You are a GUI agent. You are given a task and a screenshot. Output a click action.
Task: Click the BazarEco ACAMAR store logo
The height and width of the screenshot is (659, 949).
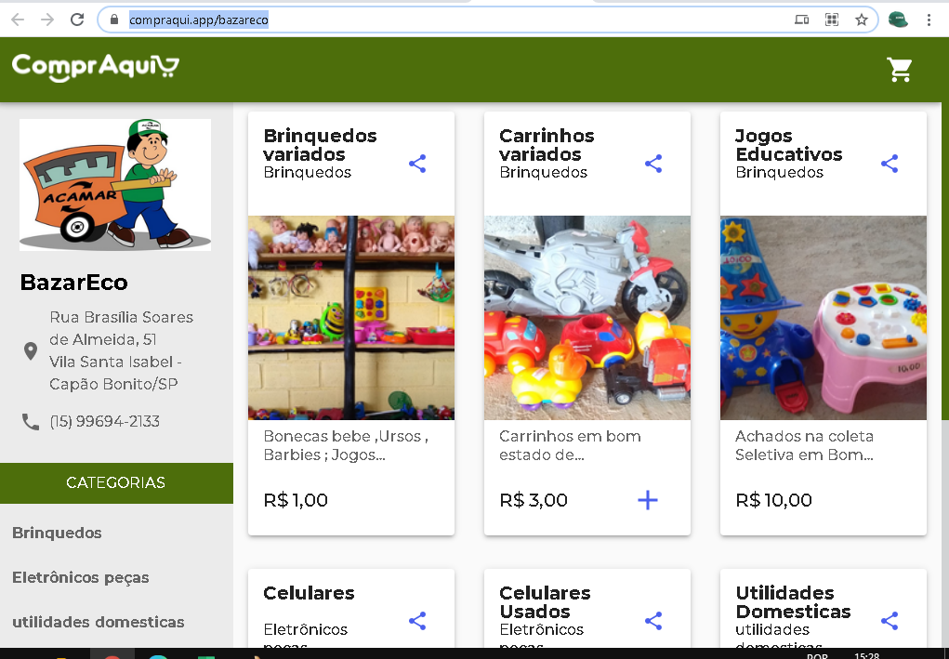click(x=115, y=185)
